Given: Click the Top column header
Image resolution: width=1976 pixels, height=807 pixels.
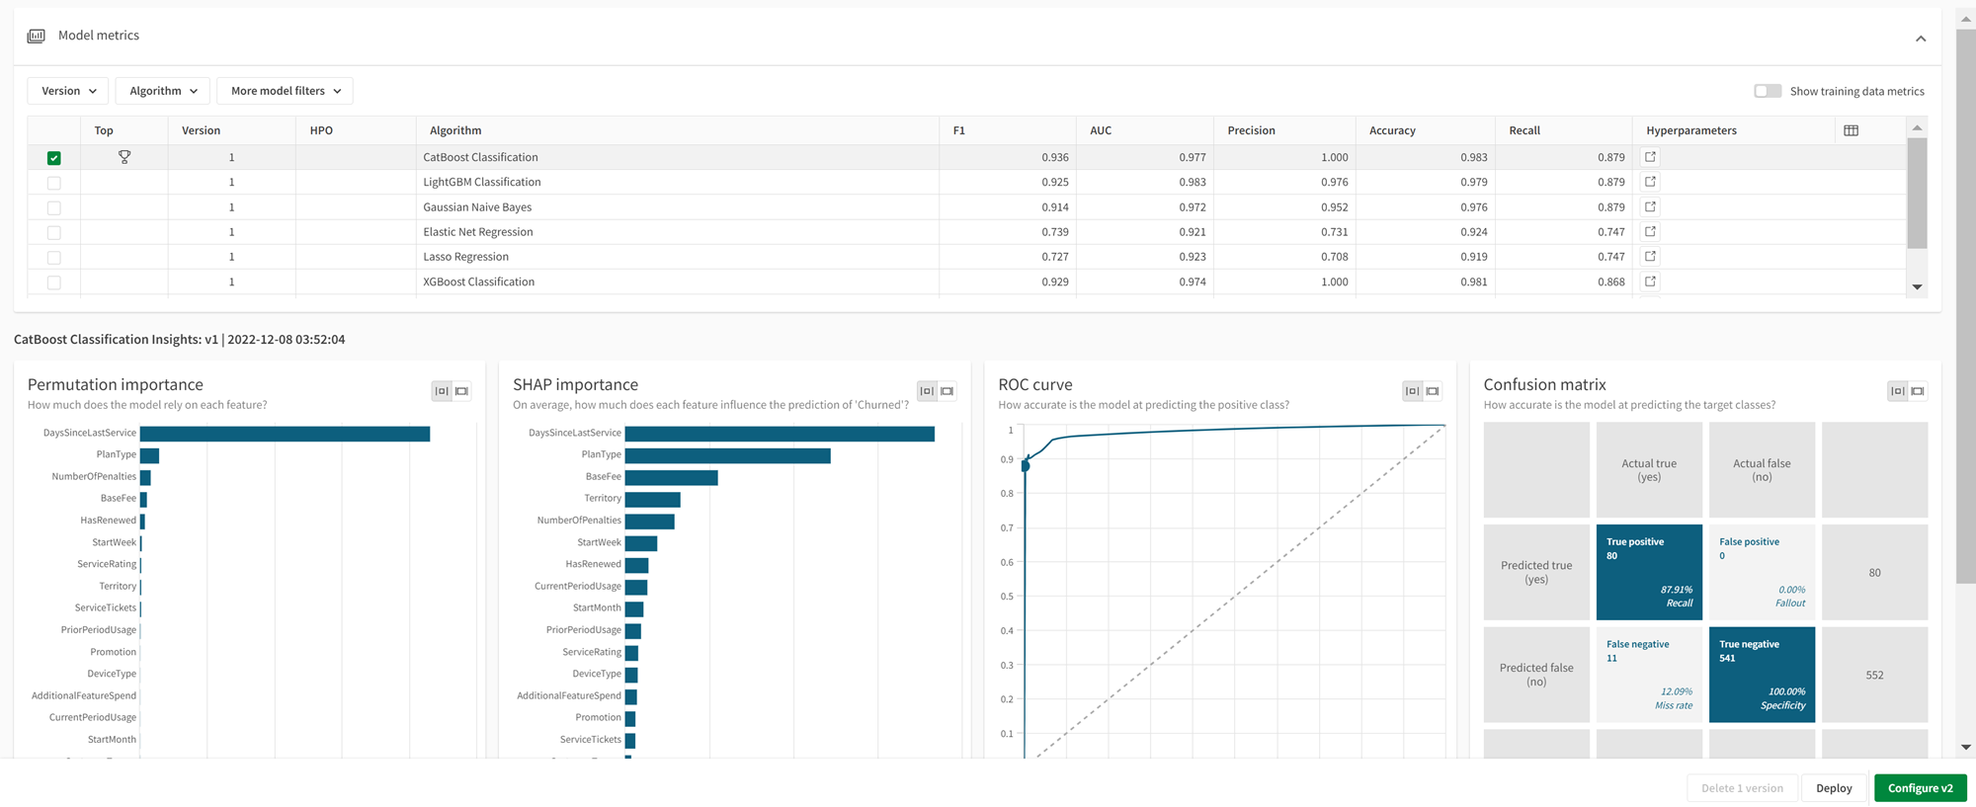Looking at the screenshot, I should tap(123, 130).
